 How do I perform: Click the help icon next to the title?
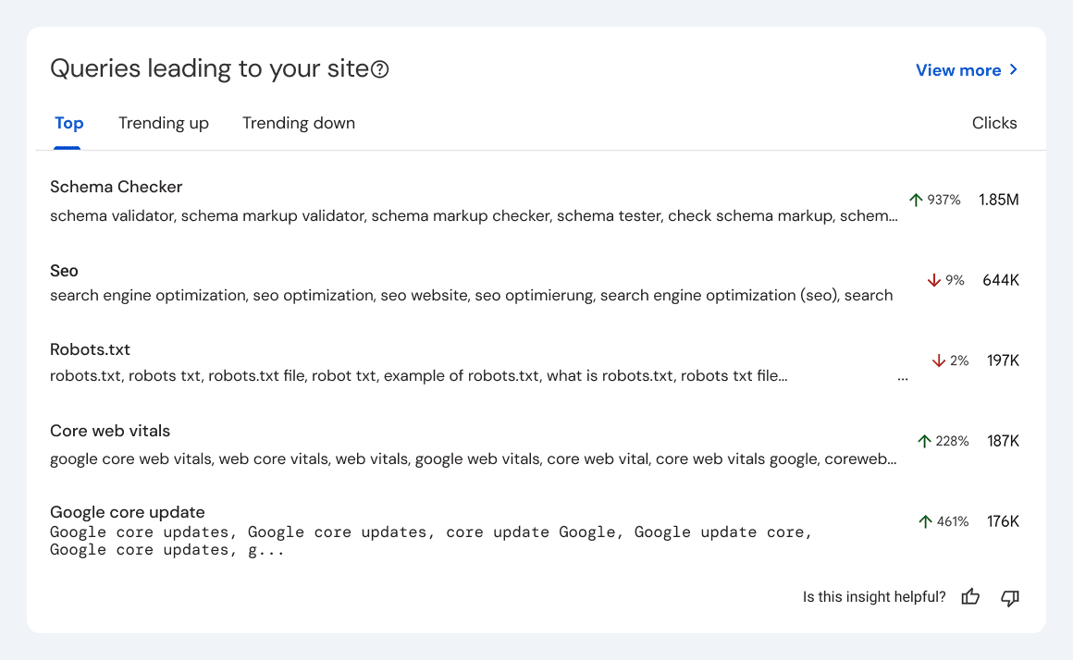[380, 67]
